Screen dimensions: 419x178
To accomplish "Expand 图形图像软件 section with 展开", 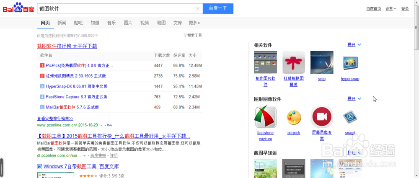I will click(354, 99).
